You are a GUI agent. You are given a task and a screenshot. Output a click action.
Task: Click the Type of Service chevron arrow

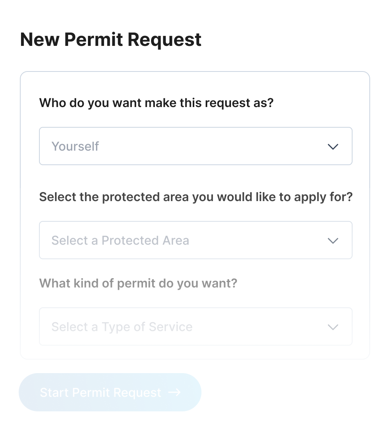333,327
